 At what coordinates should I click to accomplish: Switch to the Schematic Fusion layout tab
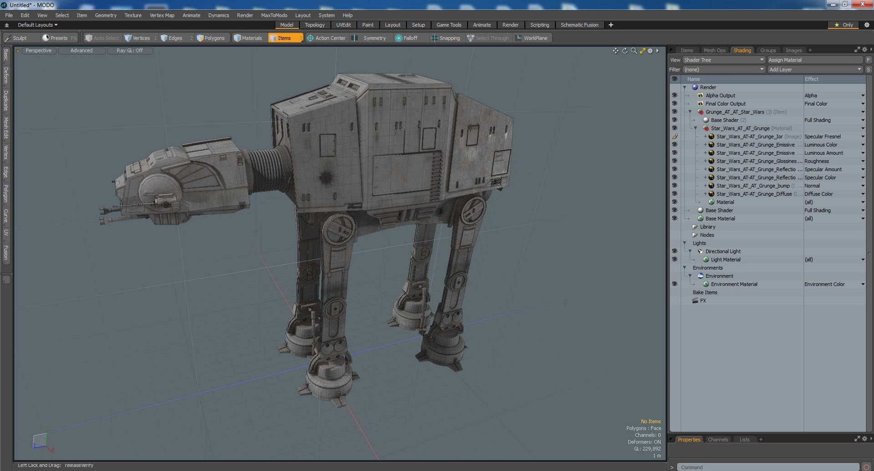[579, 25]
